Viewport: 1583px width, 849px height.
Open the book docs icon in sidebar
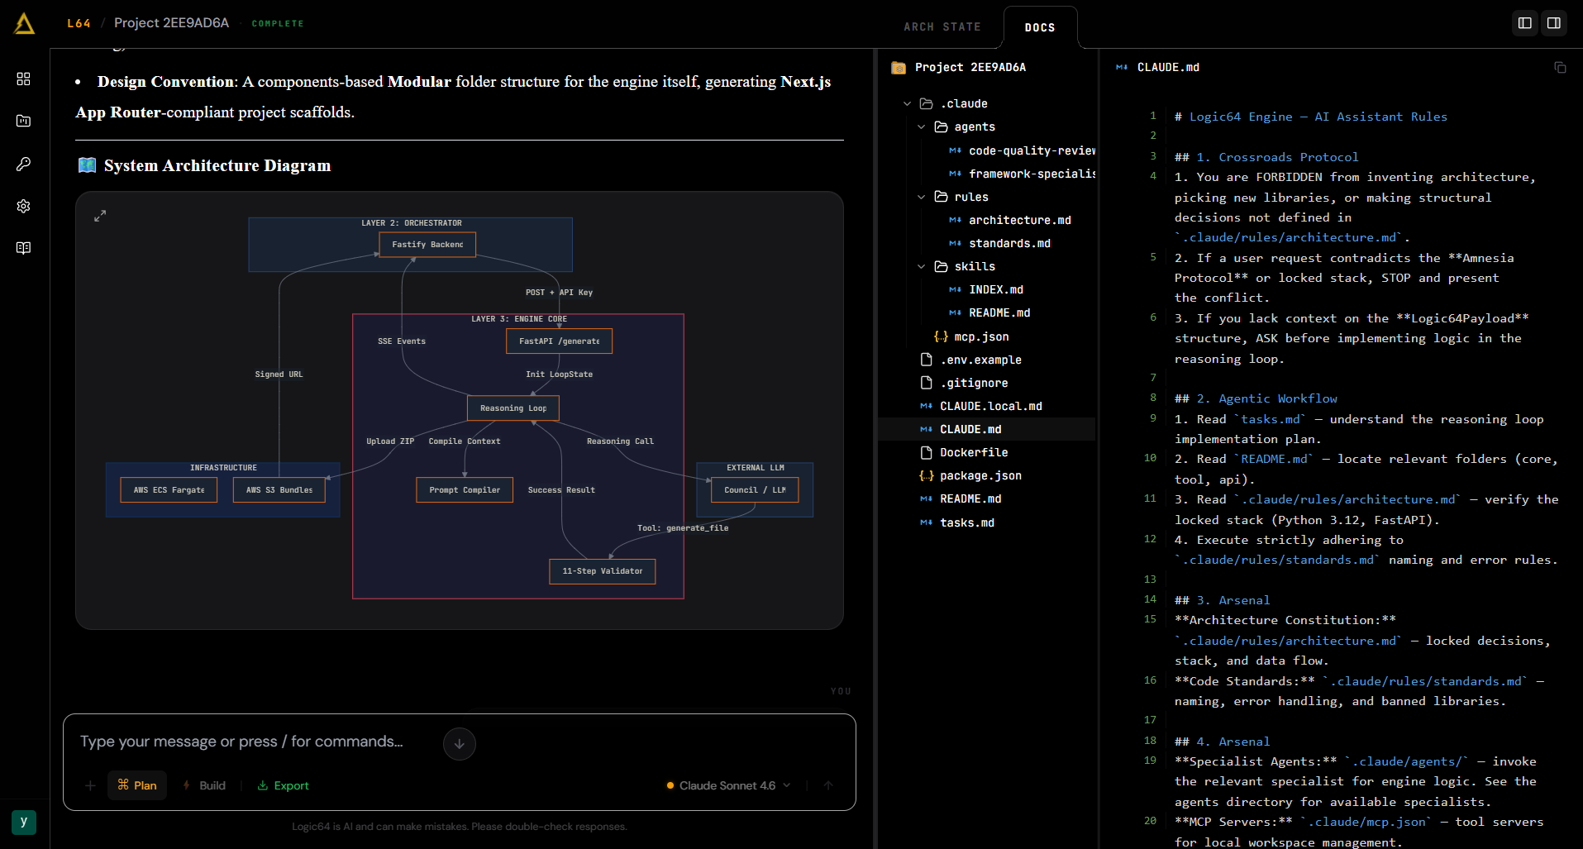[x=23, y=248]
